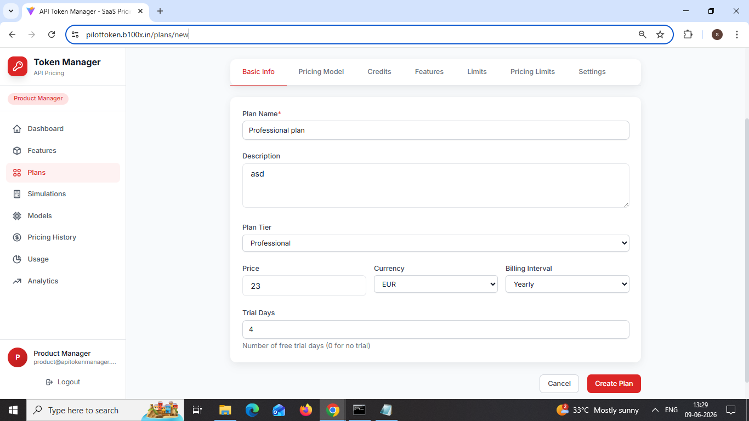View site information icon in address bar
Image resolution: width=749 pixels, height=421 pixels.
point(76,35)
